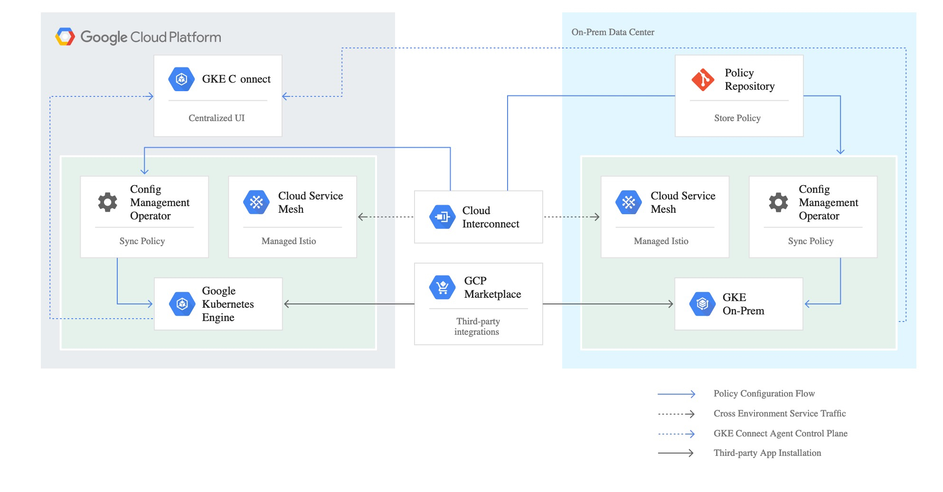
Task: Click the GCP Marketplace shopping cart icon
Action: [442, 287]
